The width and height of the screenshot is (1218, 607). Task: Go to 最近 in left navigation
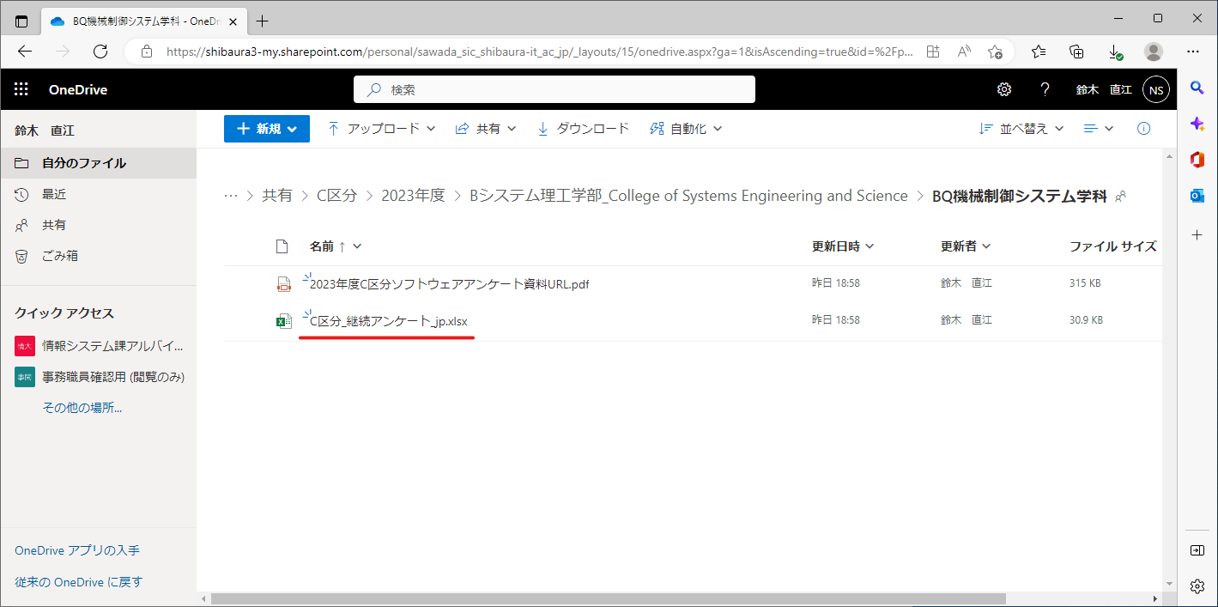(98, 194)
